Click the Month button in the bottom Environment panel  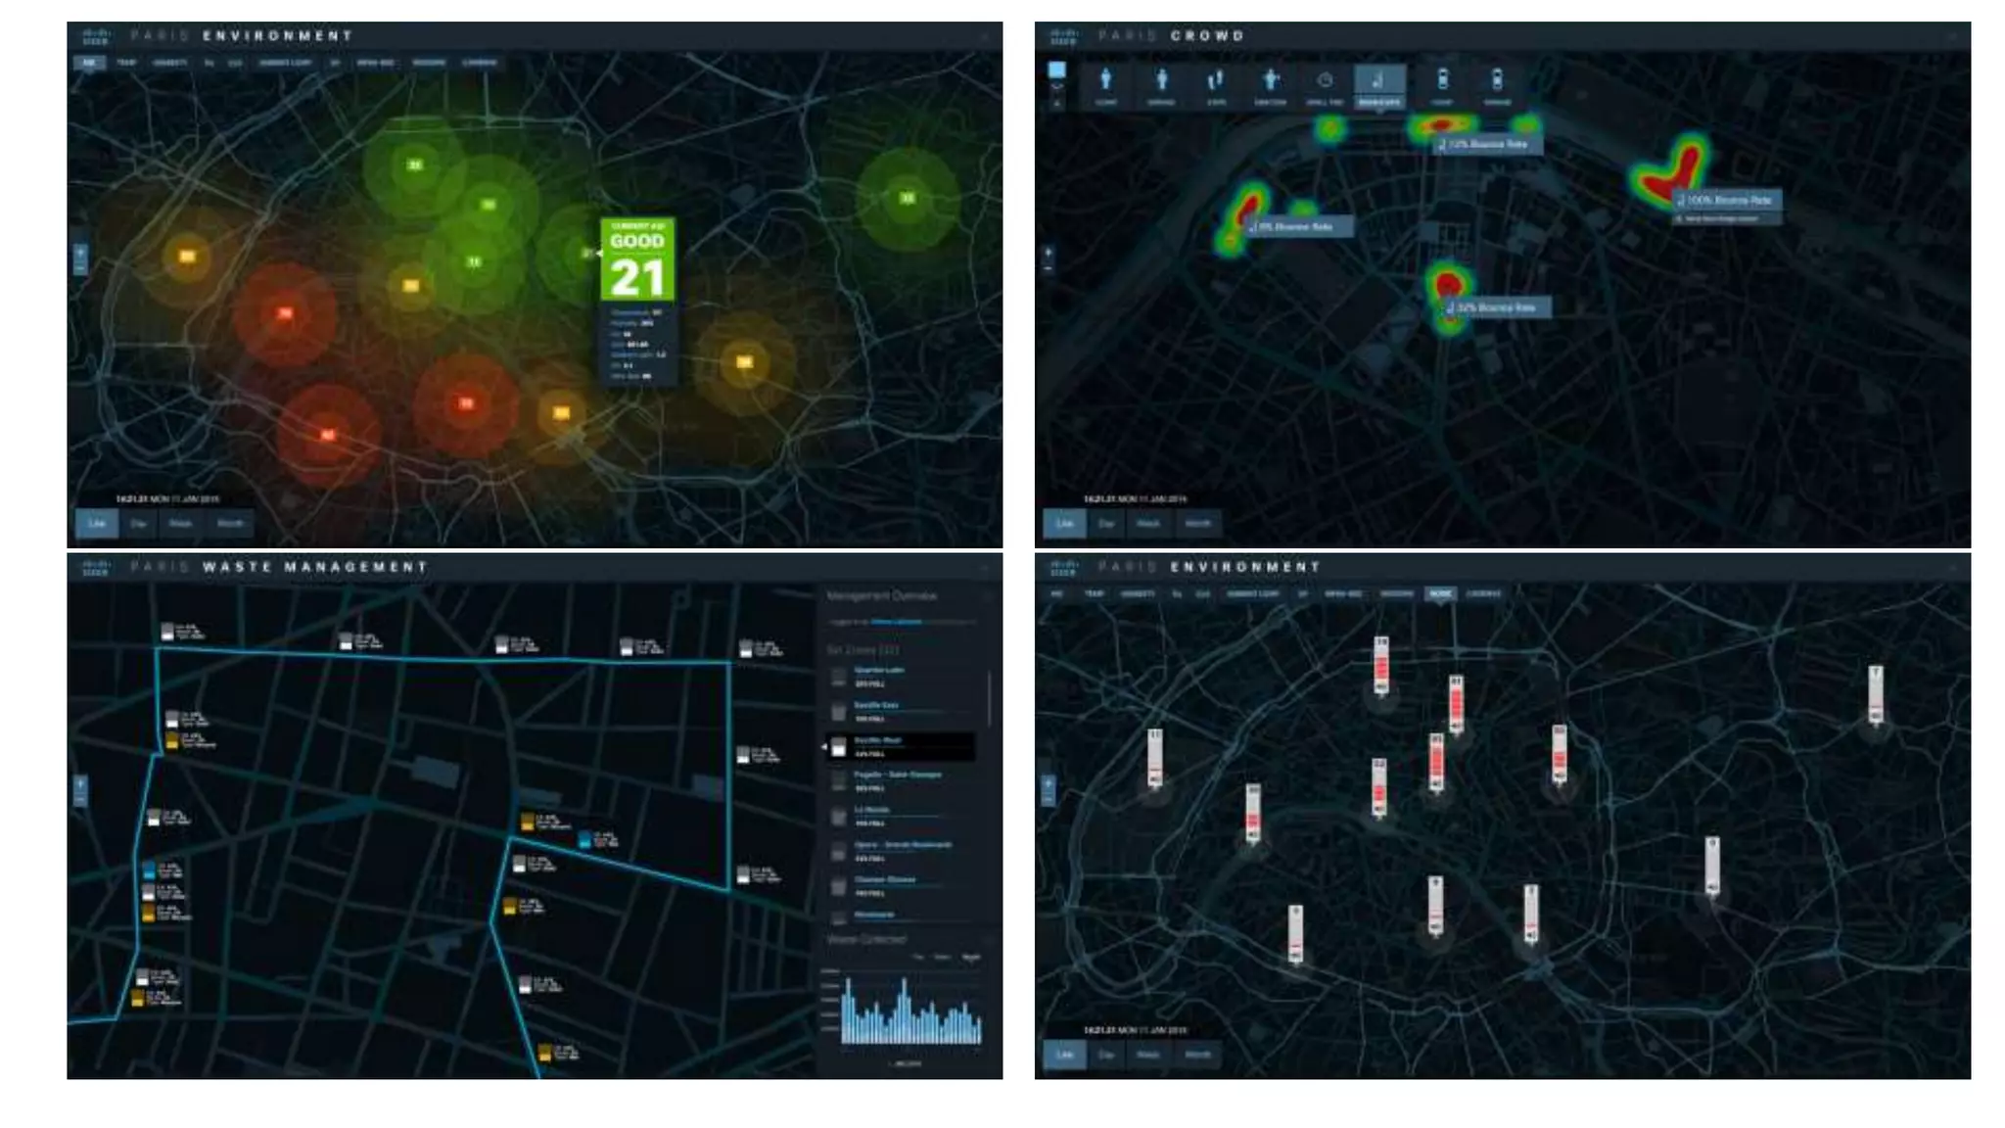tap(1198, 1055)
